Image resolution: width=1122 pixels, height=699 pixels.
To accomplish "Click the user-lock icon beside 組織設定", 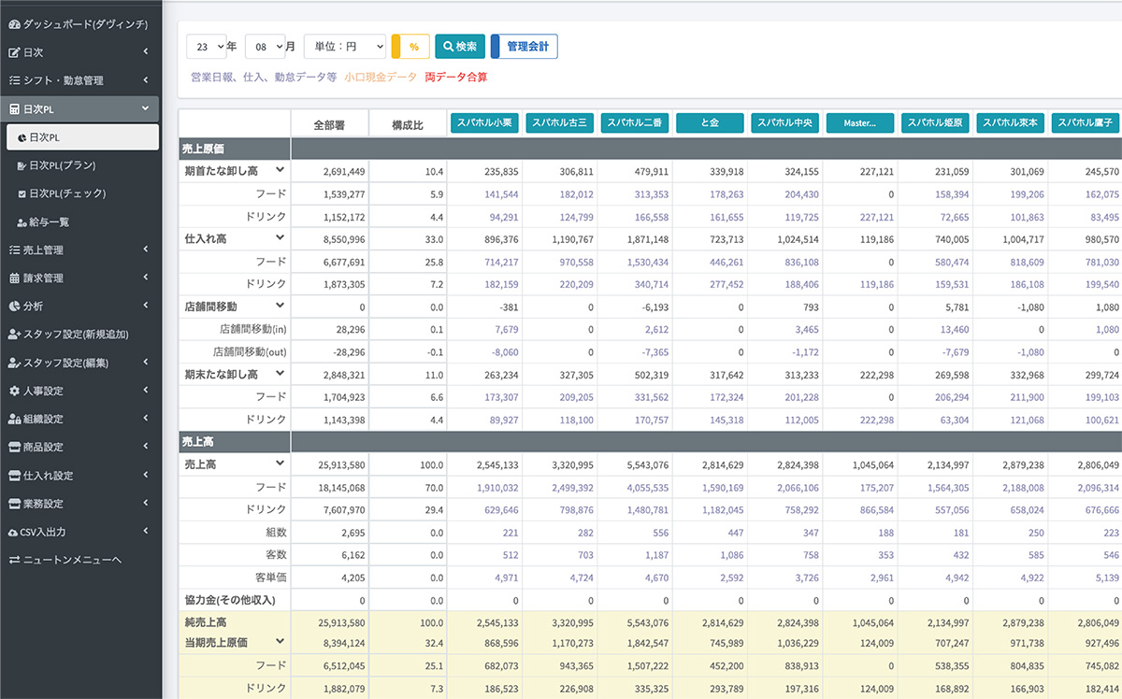I will coord(14,419).
